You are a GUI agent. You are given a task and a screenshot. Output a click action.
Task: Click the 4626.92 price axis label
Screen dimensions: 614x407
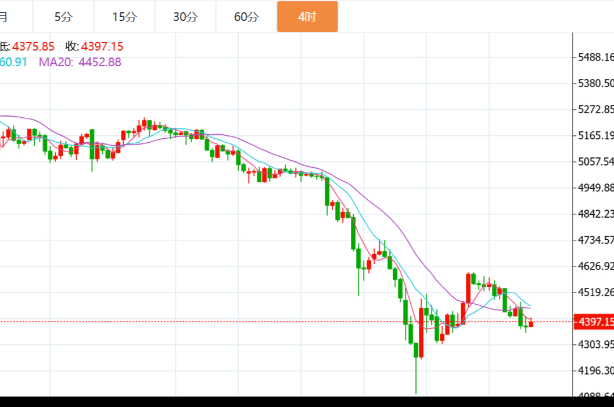click(x=595, y=266)
